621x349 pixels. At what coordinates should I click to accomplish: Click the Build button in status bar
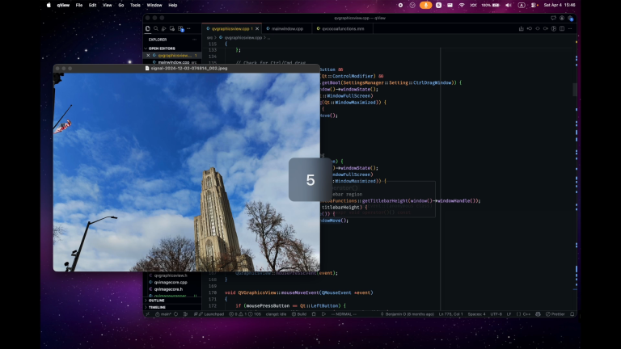299,314
